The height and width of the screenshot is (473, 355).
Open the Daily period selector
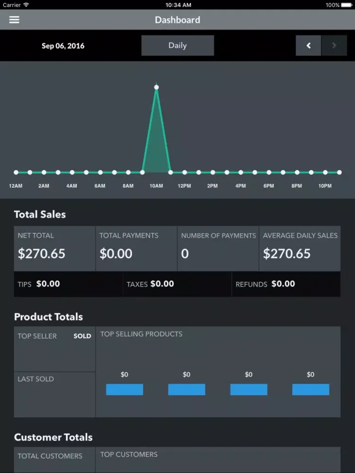[177, 46]
